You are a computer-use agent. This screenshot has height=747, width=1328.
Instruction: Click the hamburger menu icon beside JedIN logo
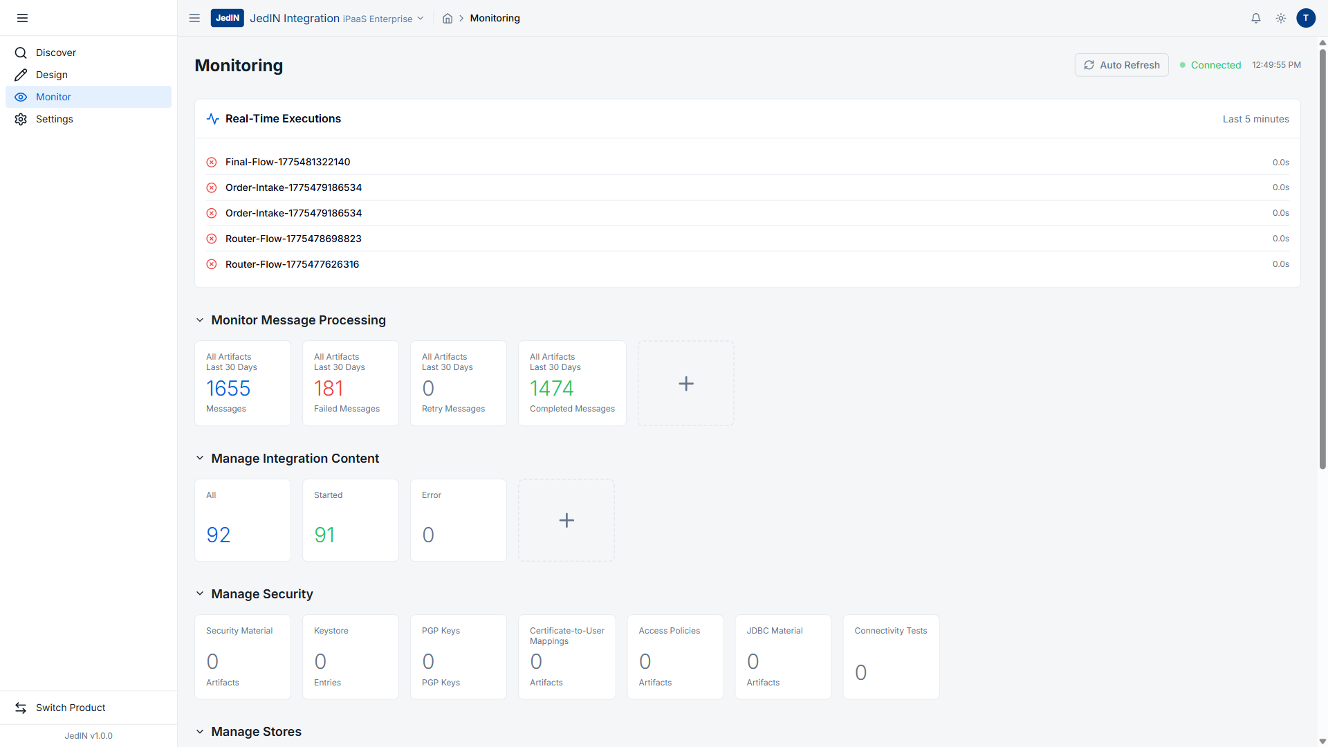(x=194, y=19)
